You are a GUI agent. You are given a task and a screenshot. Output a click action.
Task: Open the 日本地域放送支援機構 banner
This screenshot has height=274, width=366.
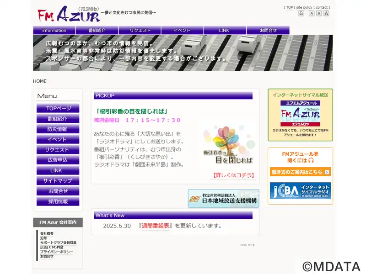click(223, 198)
